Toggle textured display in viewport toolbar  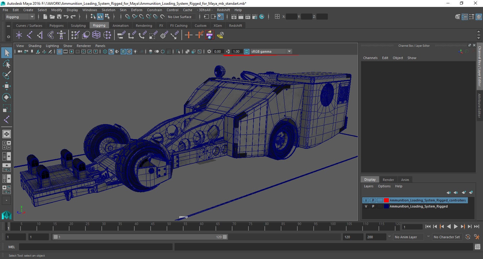click(129, 51)
